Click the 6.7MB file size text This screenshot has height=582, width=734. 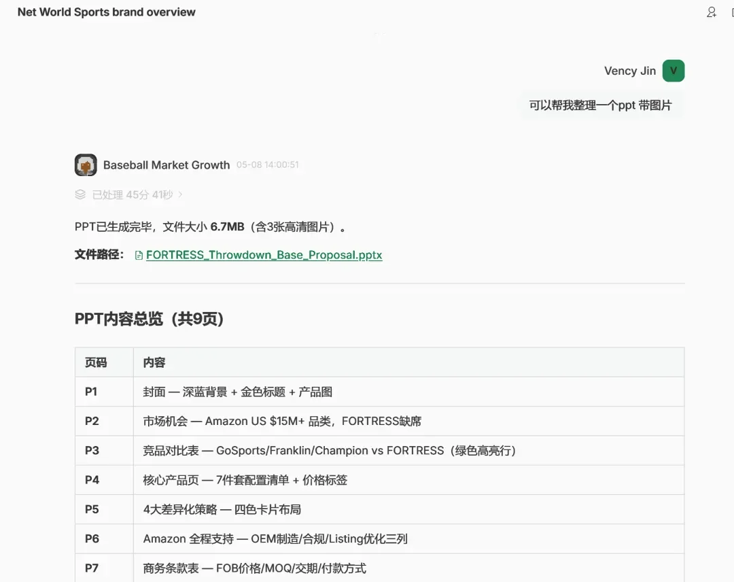click(227, 227)
